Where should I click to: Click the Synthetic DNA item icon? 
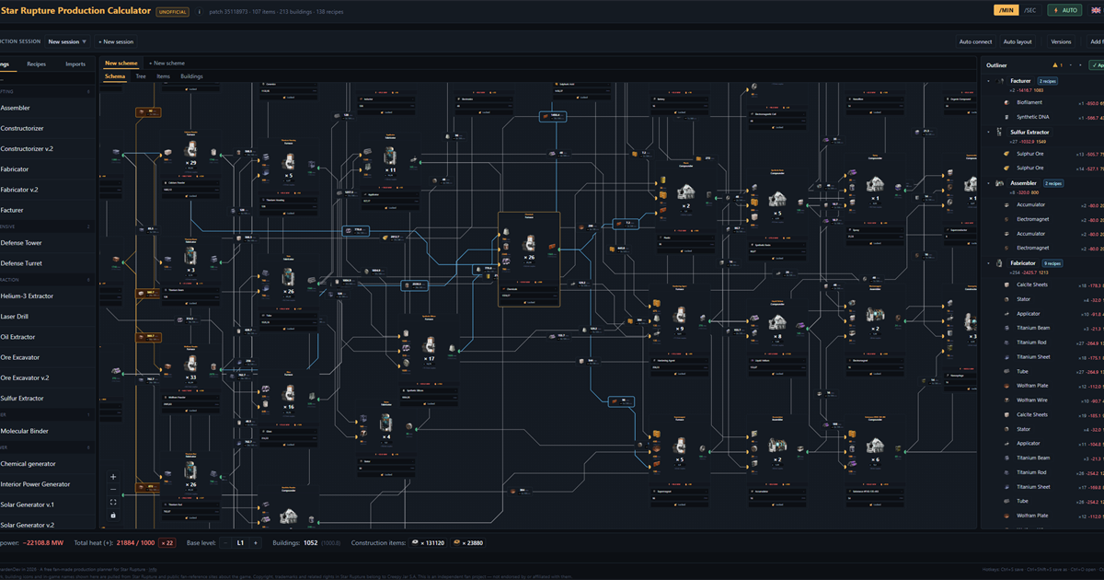tap(1008, 118)
